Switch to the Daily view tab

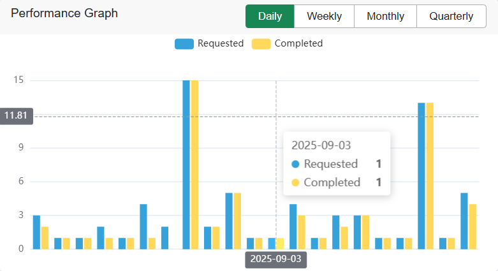(x=270, y=16)
